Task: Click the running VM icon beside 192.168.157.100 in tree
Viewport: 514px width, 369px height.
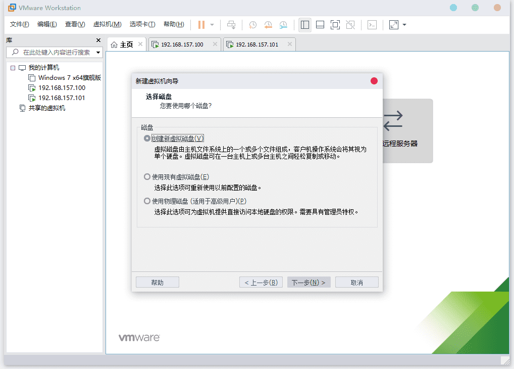Action: (32, 88)
